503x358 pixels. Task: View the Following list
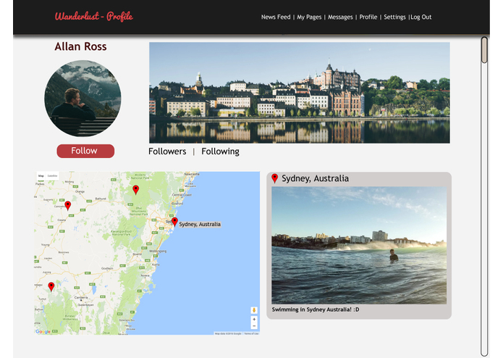click(220, 151)
